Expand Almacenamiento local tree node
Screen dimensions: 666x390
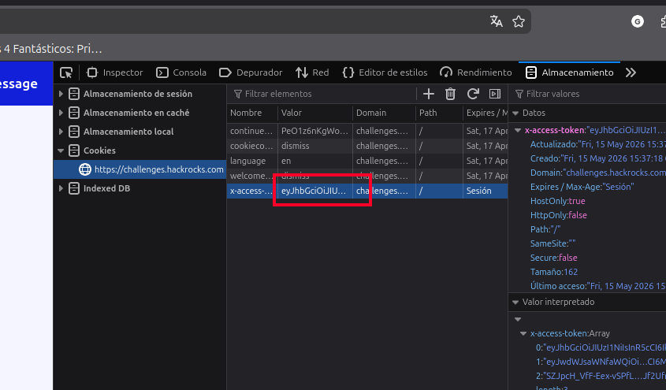point(61,132)
